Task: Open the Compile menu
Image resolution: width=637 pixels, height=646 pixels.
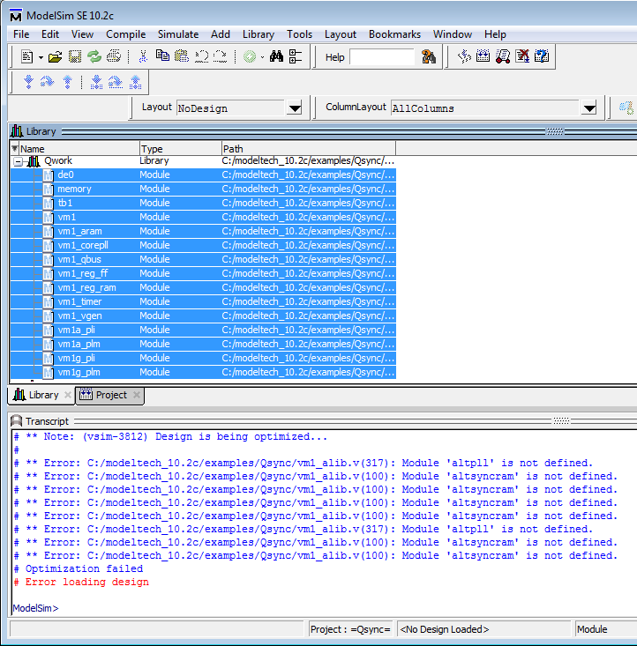Action: pos(125,34)
